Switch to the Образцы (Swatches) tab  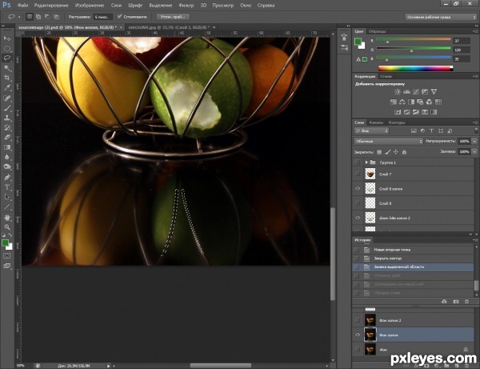click(x=377, y=31)
